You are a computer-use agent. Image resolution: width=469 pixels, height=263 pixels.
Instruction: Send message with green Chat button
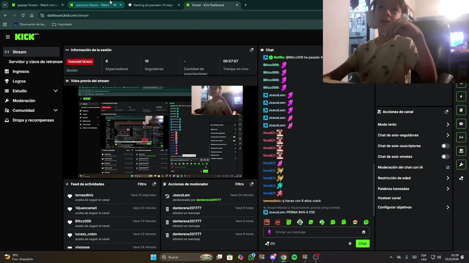(362, 244)
